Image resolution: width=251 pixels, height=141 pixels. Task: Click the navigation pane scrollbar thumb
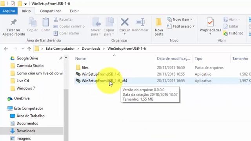click(x=66, y=115)
